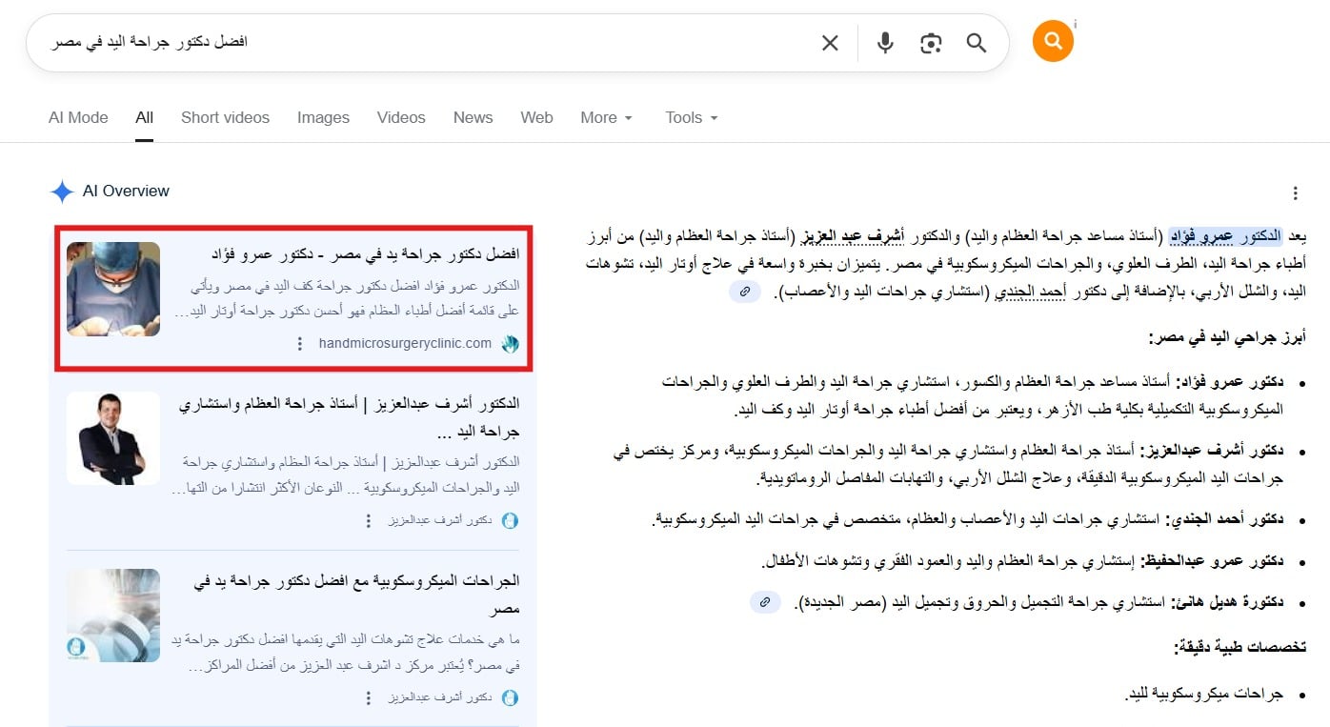The height and width of the screenshot is (727, 1330).
Task: Click the magnifying glass search icon
Action: click(x=976, y=43)
